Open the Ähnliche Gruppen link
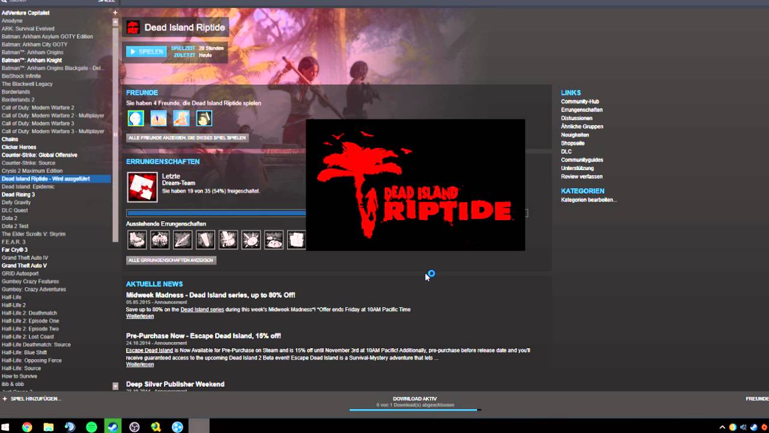 (582, 127)
